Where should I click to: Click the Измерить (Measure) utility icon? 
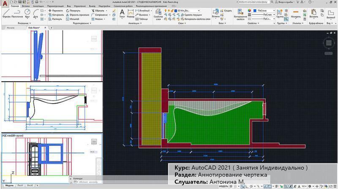coord(296,12)
